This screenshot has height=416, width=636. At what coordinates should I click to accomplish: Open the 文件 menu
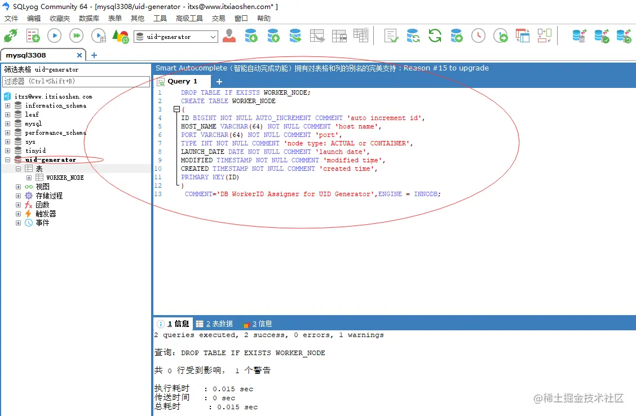point(11,18)
